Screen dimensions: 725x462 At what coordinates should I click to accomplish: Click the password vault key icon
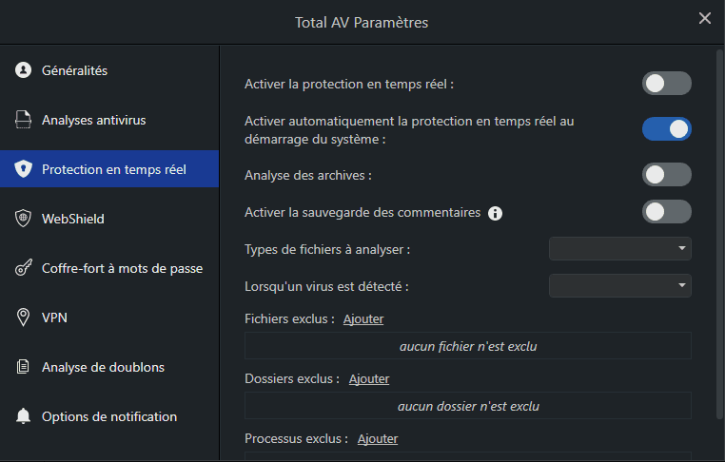24,268
